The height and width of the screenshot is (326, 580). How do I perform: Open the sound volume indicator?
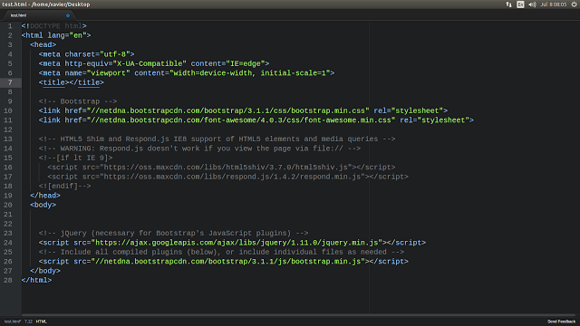coord(532,5)
